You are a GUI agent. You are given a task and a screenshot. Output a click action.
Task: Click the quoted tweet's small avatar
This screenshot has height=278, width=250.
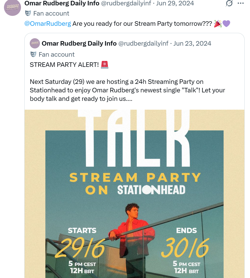tap(35, 43)
